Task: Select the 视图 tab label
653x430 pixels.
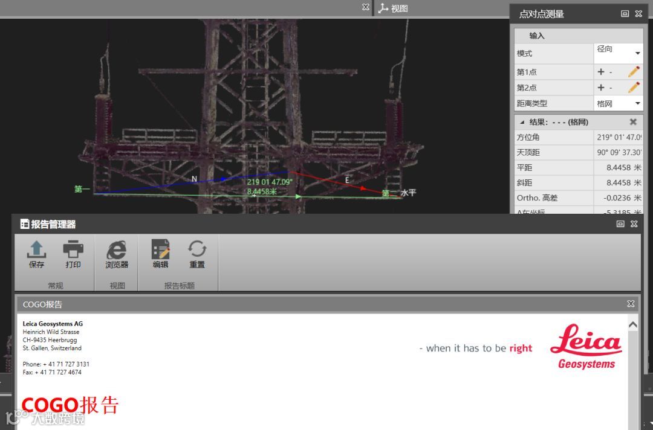Action: click(400, 8)
